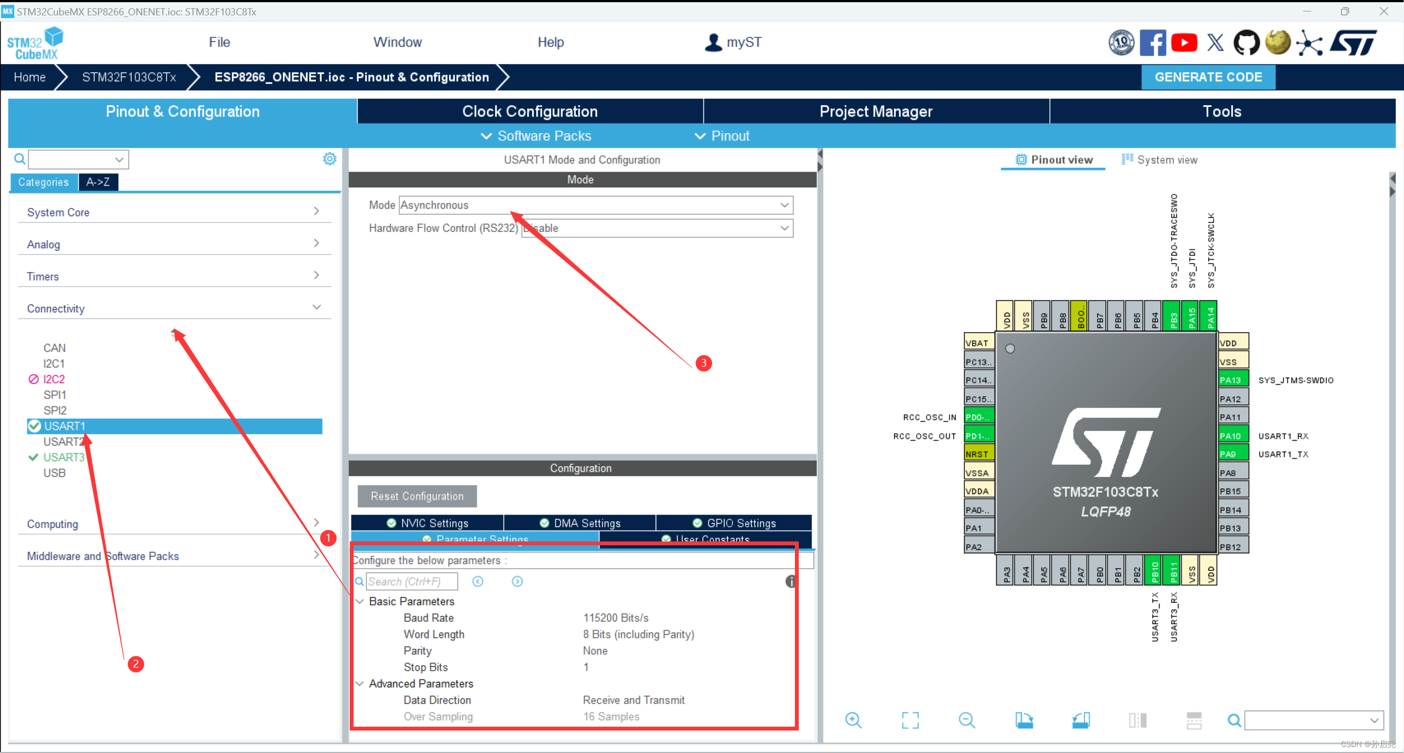1404x753 pixels.
Task: Click the zoom out icon below the pinout
Action: [967, 720]
